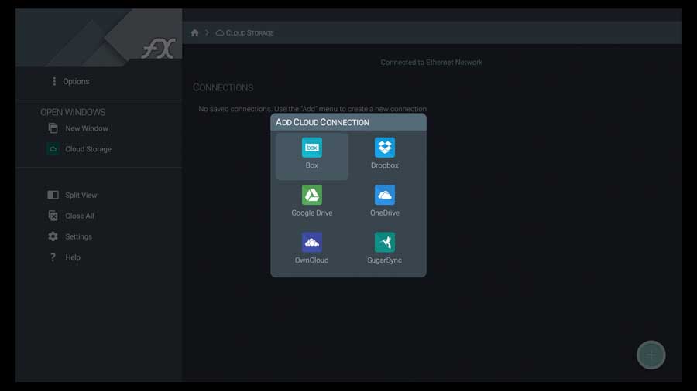Click the Split View icon
The width and height of the screenshot is (697, 391).
click(53, 195)
